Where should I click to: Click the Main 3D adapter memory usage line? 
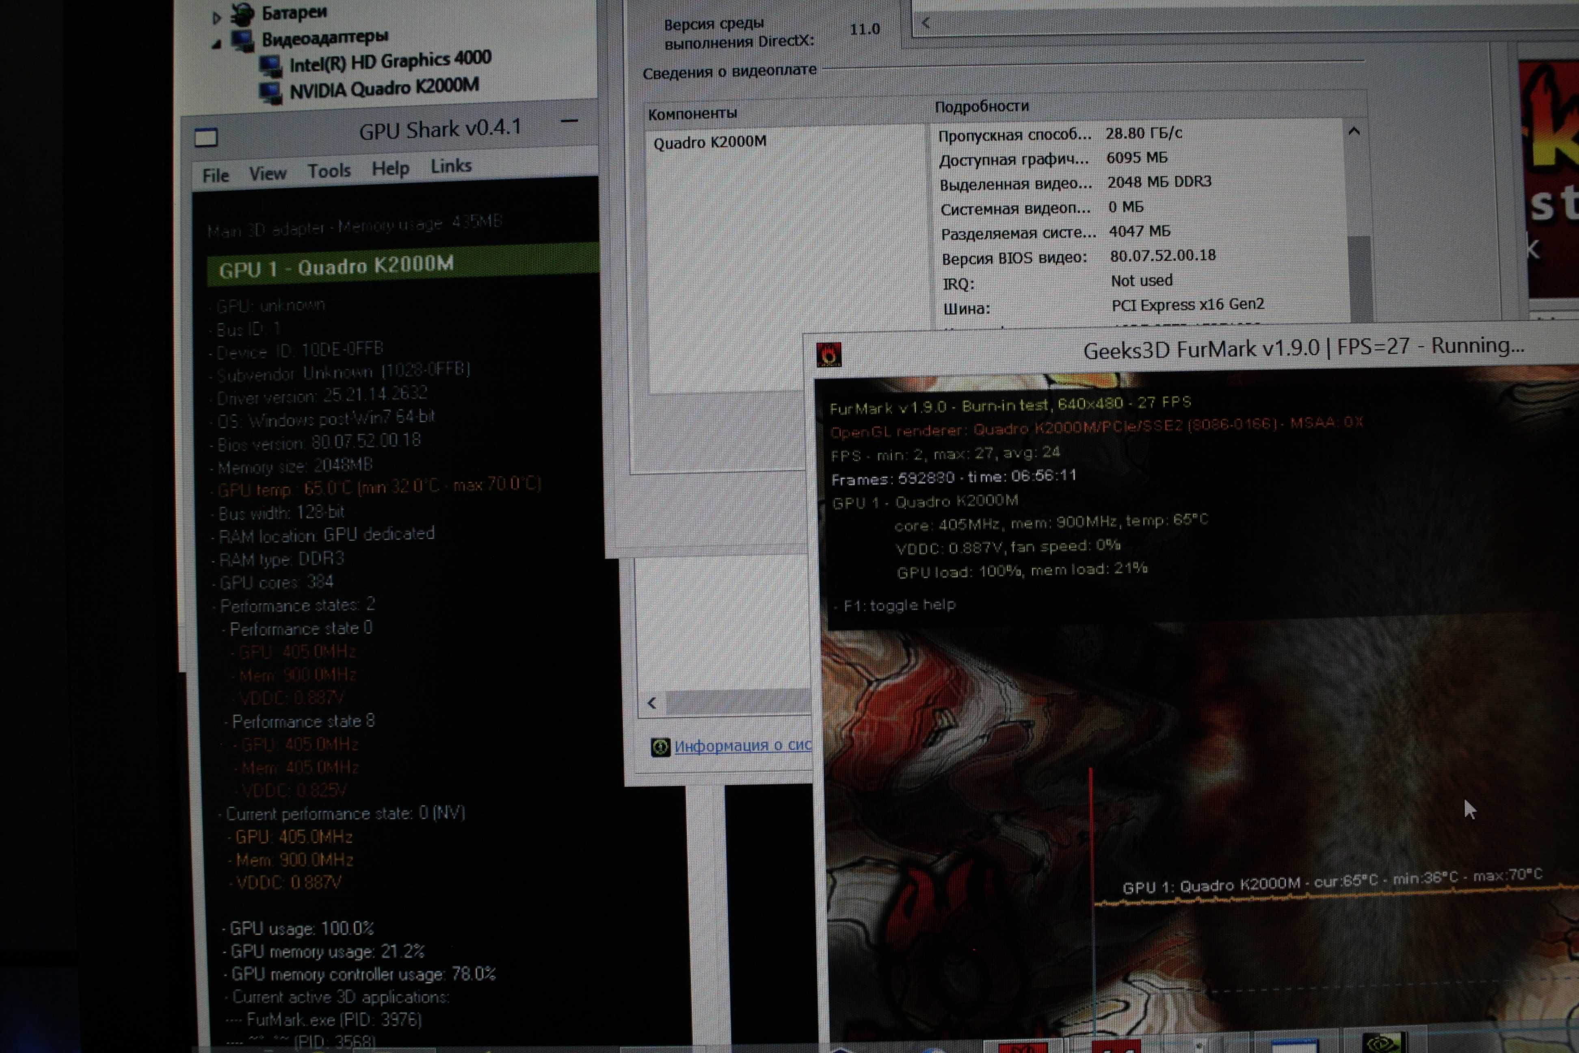click(x=355, y=225)
